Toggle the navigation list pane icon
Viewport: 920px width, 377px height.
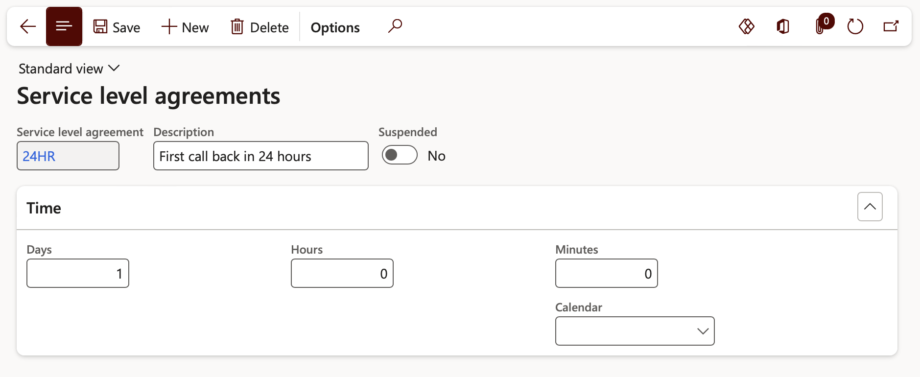click(64, 26)
